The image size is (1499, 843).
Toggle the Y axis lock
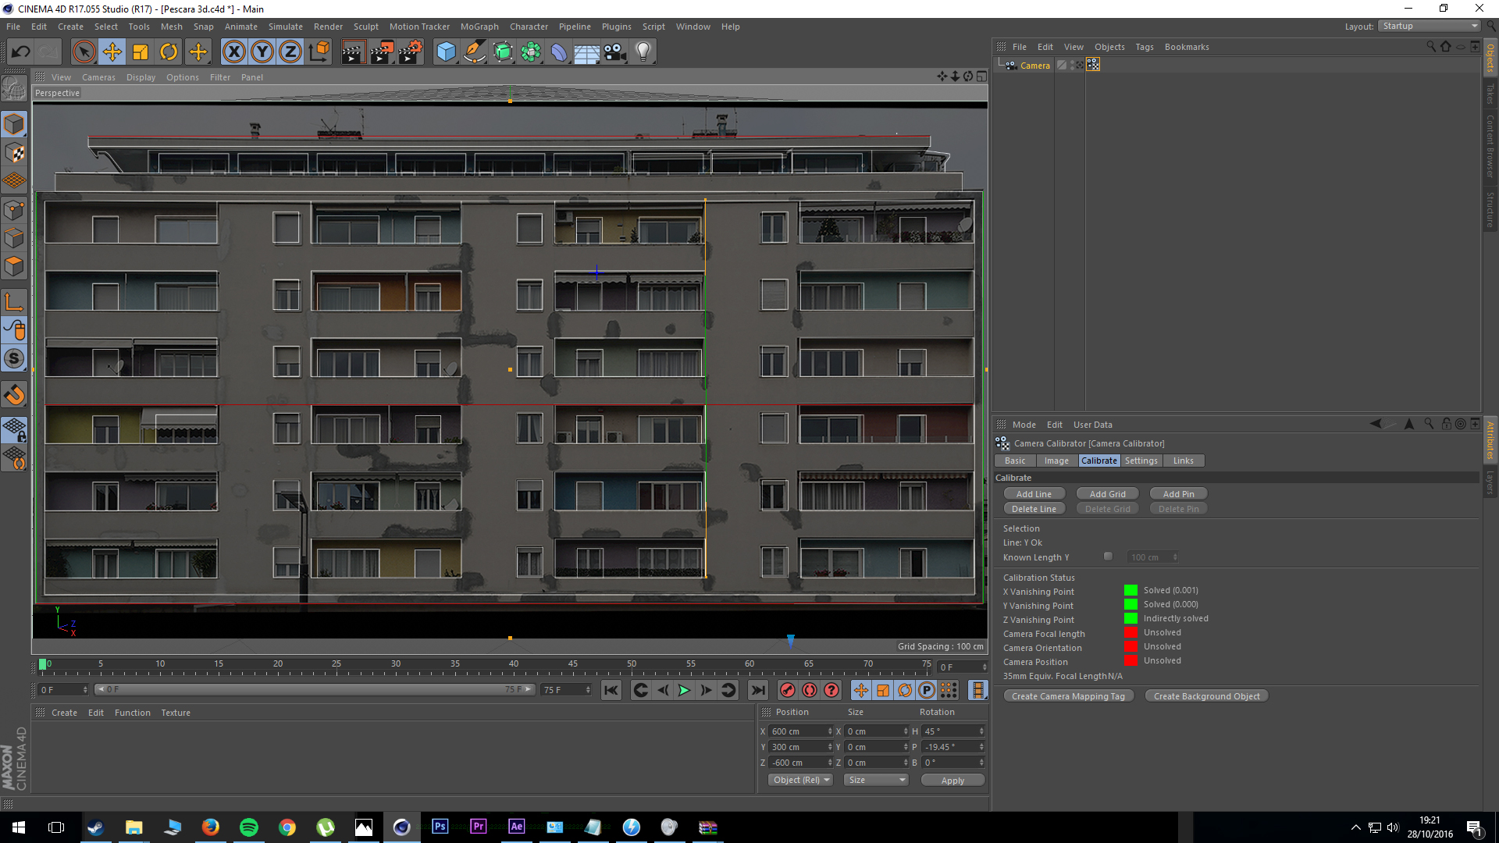262,52
